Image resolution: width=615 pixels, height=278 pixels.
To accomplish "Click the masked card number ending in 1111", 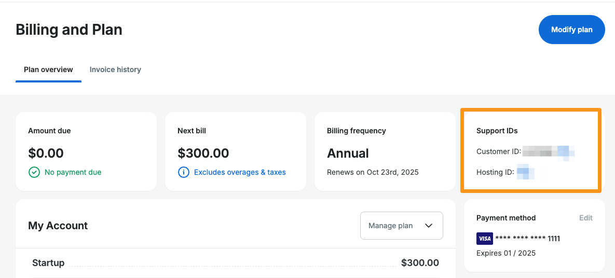I will click(527, 239).
